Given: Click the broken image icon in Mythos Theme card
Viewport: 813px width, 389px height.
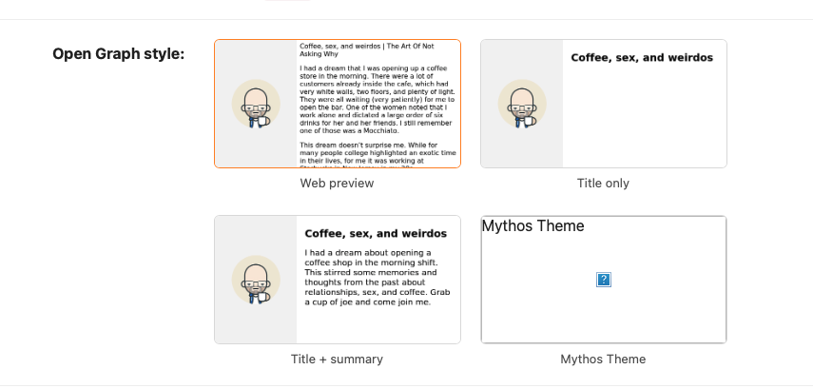Looking at the screenshot, I should (x=604, y=280).
